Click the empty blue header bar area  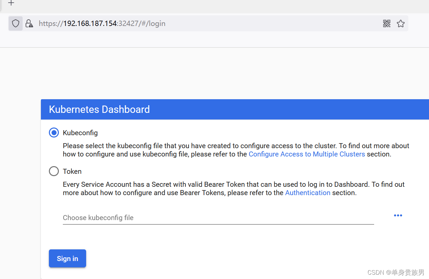point(283,110)
